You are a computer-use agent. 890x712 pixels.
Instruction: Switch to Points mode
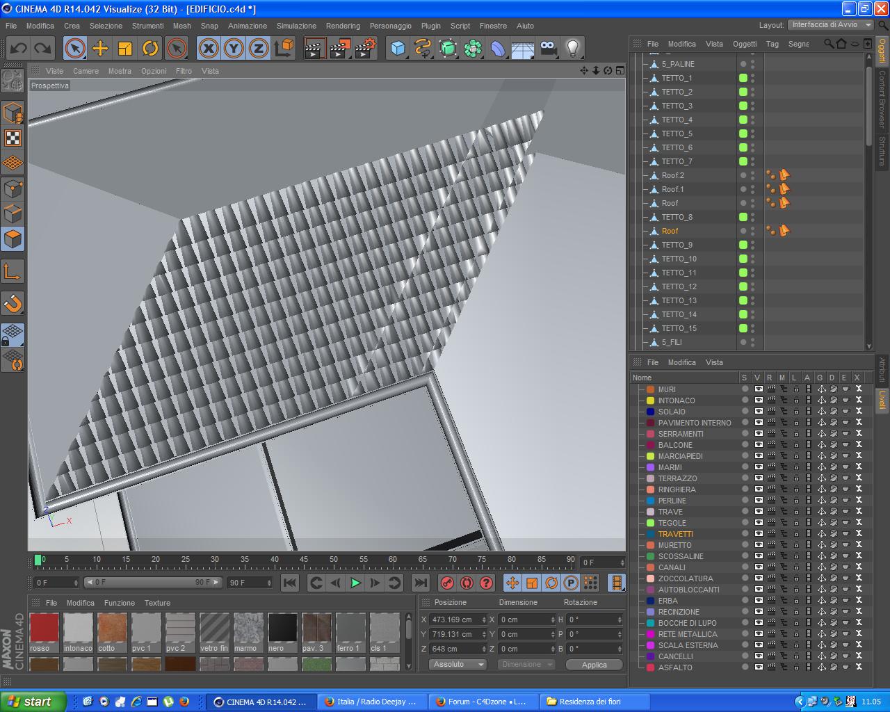point(13,188)
